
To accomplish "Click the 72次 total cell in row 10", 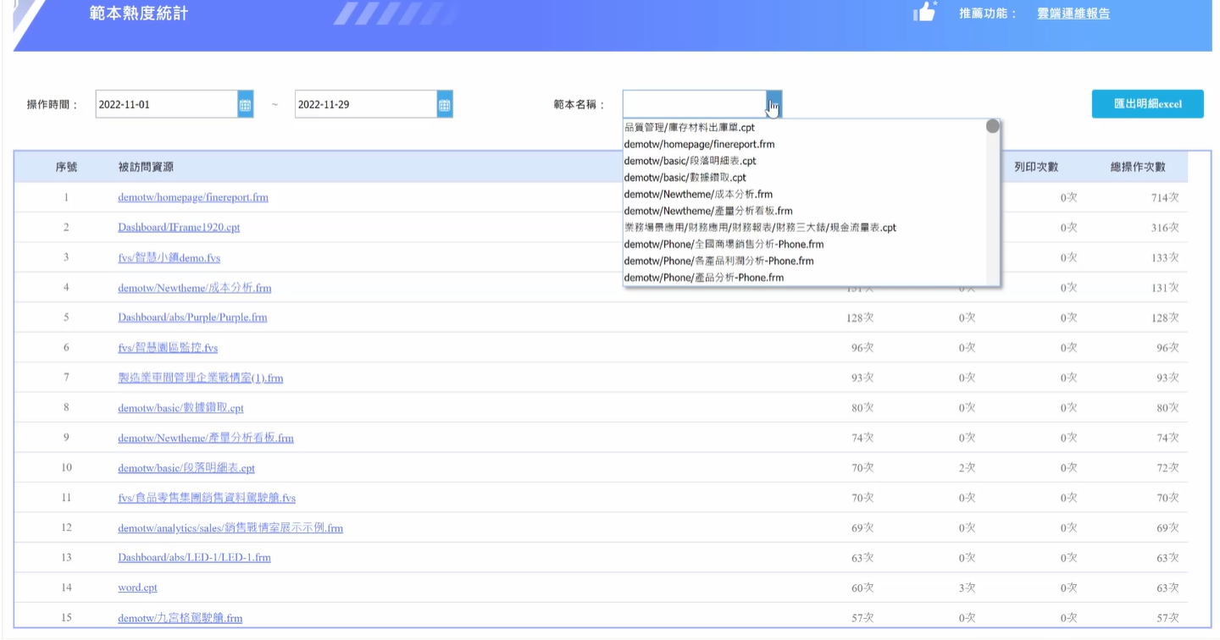I will coord(1167,468).
